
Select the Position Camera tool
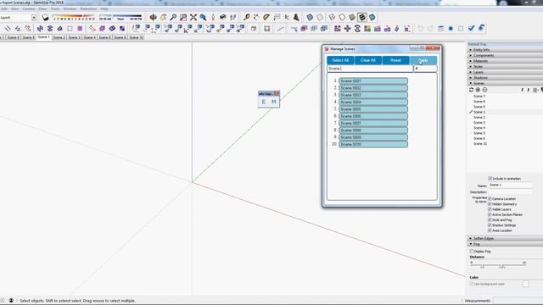[213, 17]
